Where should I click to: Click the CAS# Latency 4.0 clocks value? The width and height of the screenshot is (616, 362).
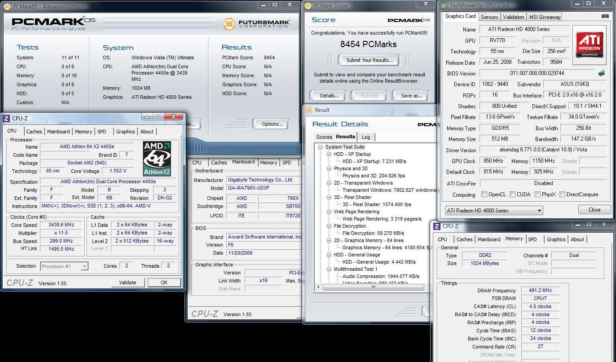[541, 306]
